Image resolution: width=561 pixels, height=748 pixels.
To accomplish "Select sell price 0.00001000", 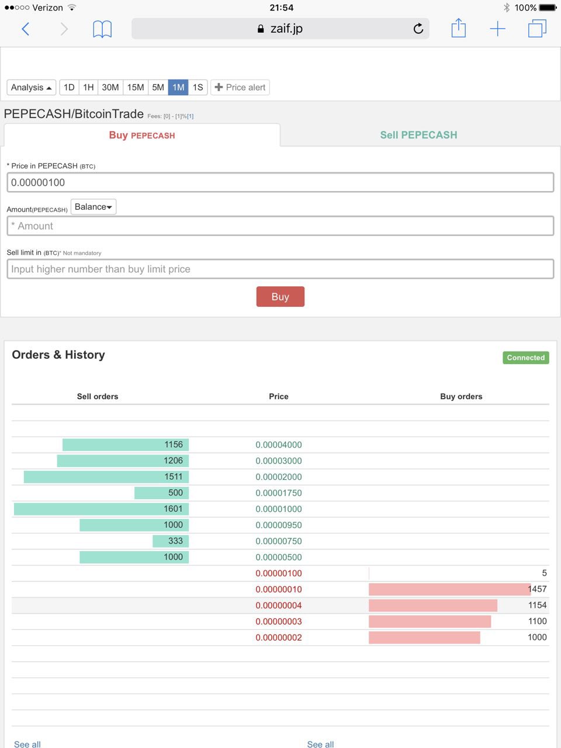I will click(279, 509).
